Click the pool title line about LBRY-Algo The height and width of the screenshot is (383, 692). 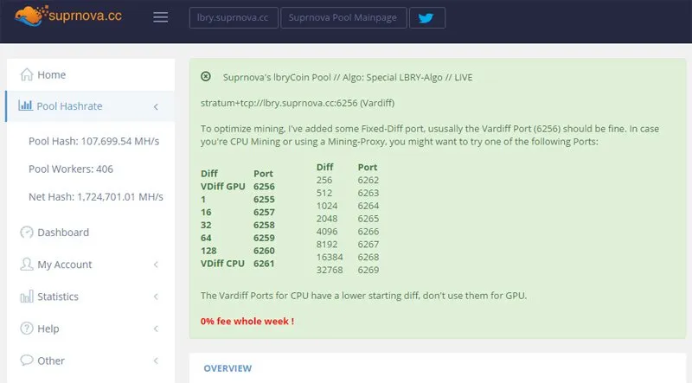348,77
